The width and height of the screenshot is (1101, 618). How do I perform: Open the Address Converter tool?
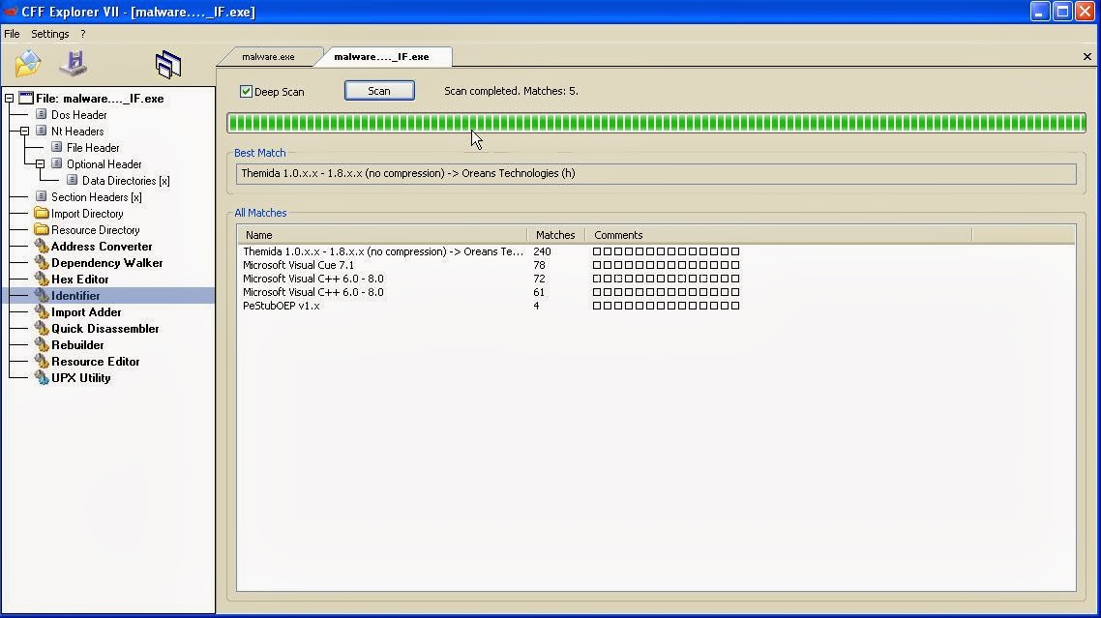coord(102,247)
